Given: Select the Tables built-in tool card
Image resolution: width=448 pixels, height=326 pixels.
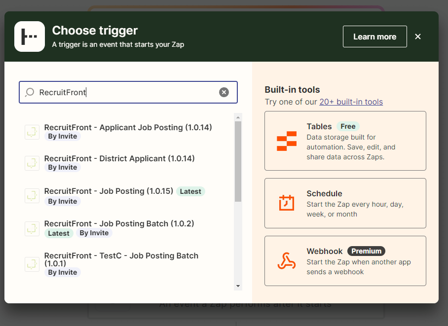Looking at the screenshot, I should [x=345, y=141].
